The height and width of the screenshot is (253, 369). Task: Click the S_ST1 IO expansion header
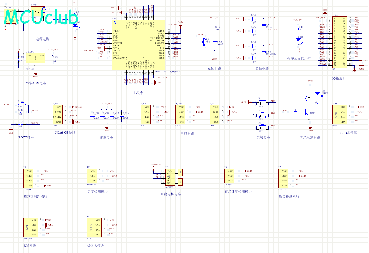339,42
